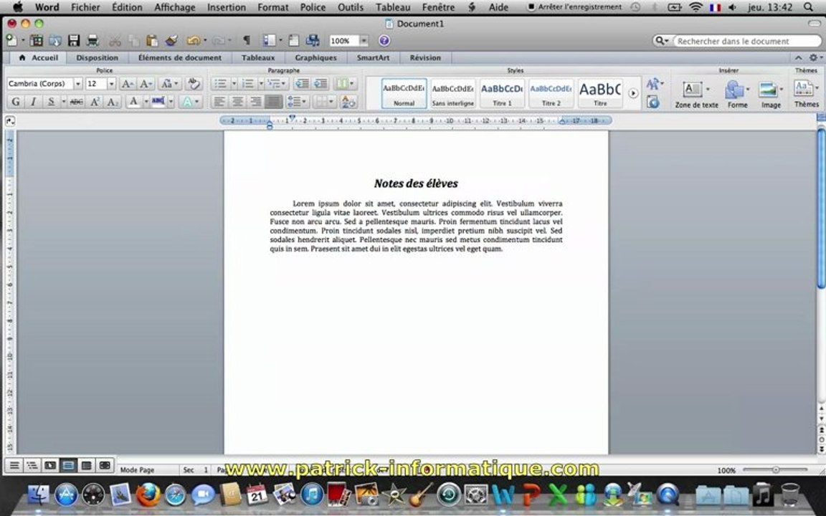
Task: Open the change case Aa dropdown
Action: [170, 84]
